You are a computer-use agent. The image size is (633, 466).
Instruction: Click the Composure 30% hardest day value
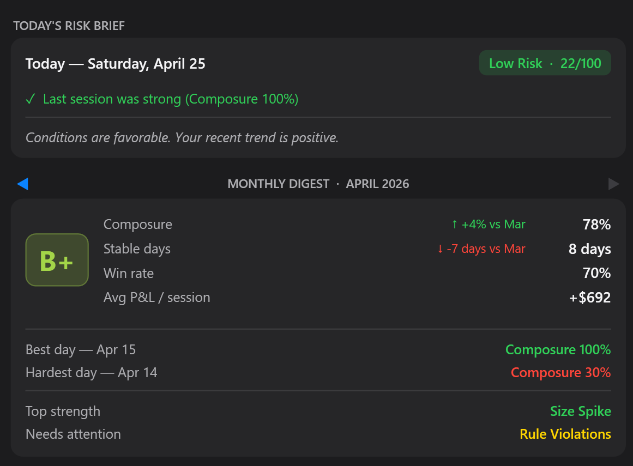(x=560, y=373)
